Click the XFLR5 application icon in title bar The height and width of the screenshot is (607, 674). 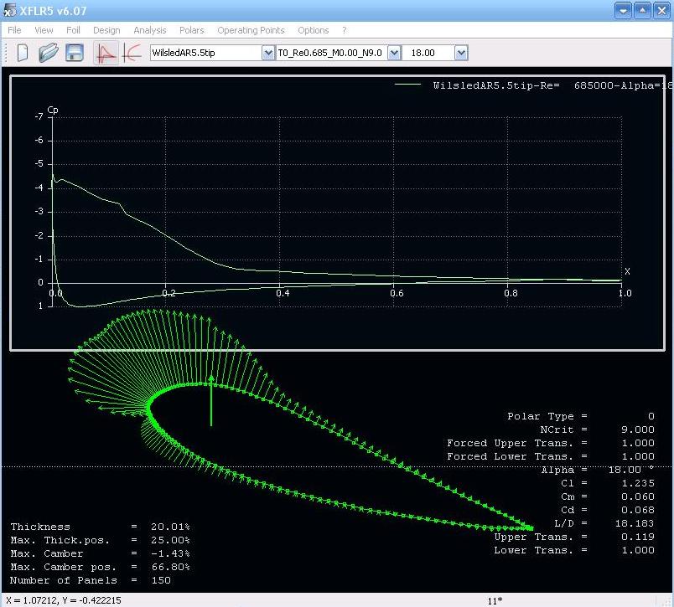coord(10,11)
